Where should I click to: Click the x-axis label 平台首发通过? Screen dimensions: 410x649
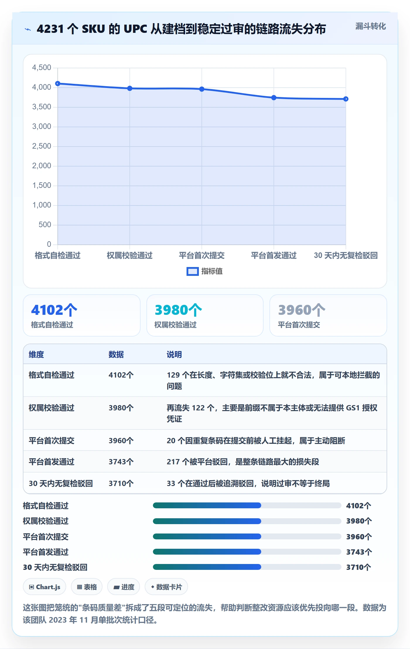(x=274, y=255)
